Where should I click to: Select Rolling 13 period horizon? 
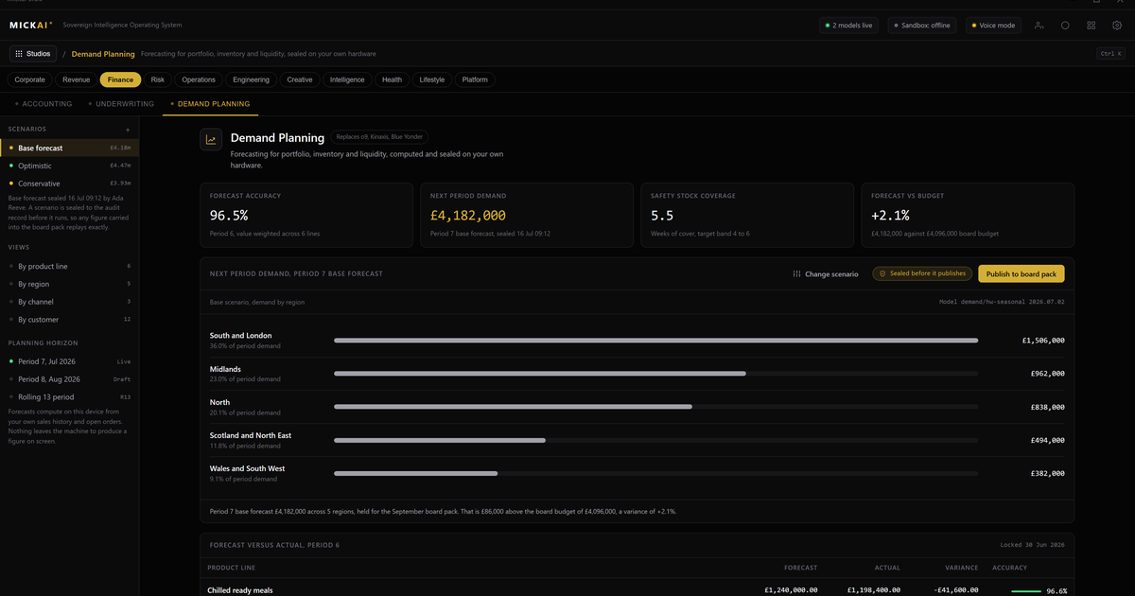(x=69, y=397)
